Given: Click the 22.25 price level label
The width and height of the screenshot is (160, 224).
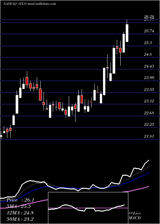Looking at the screenshot, I should pyautogui.click(x=149, y=124).
